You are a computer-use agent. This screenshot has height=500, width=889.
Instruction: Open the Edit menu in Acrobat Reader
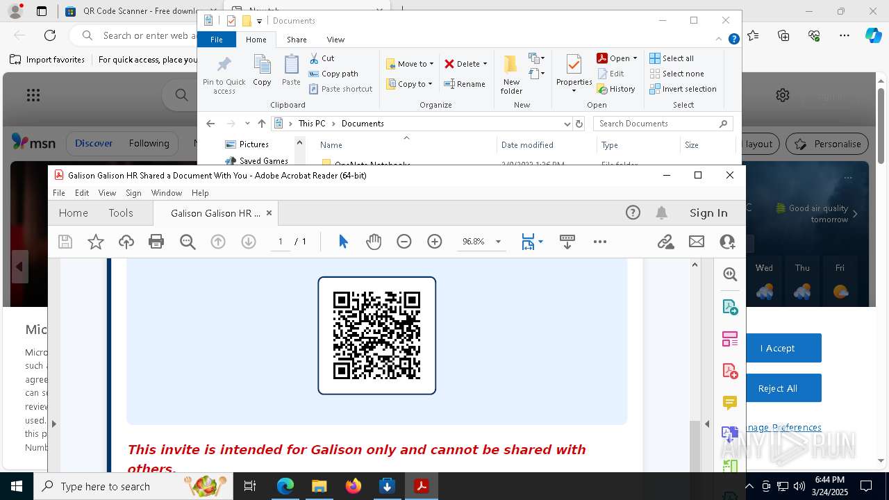(x=82, y=192)
